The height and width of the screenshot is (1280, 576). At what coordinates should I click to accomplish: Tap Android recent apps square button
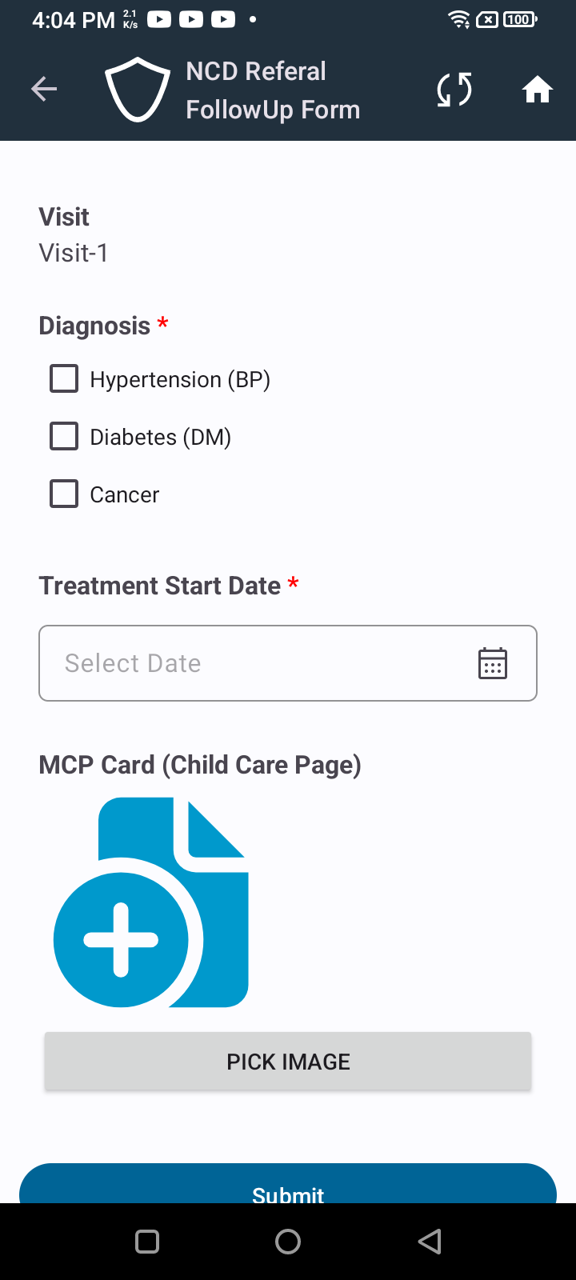(x=147, y=1242)
